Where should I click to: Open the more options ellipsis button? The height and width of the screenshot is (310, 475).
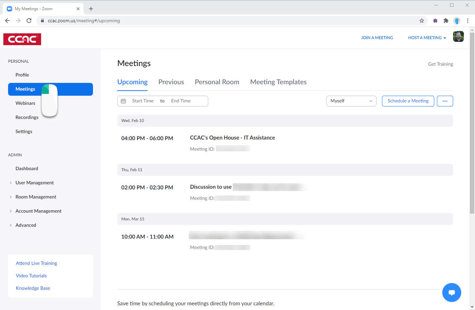coord(445,101)
